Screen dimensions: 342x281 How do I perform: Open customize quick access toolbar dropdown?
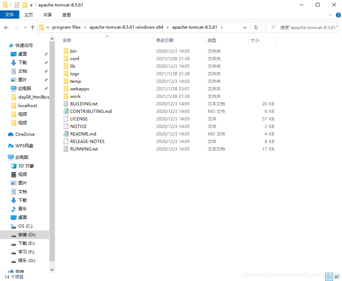coord(31,5)
